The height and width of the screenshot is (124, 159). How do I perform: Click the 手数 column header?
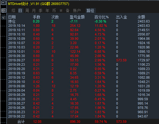(x=37, y=17)
